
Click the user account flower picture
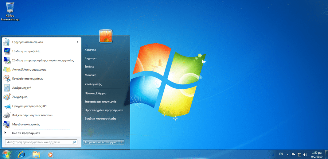pos(106,36)
